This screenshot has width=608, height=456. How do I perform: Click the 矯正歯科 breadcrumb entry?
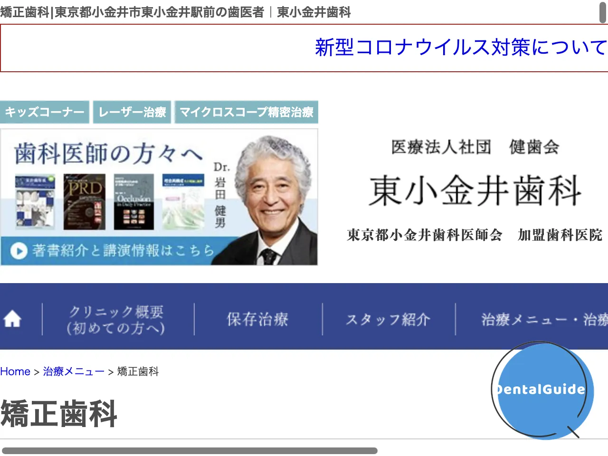[138, 371]
